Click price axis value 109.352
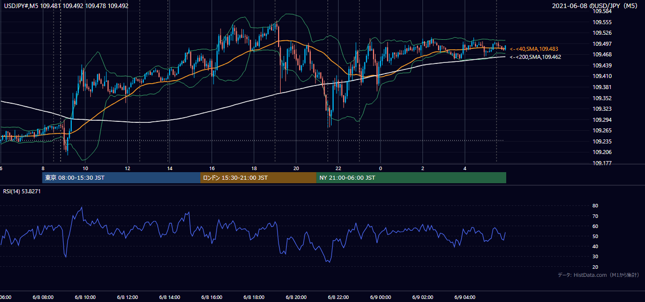 [x=602, y=98]
